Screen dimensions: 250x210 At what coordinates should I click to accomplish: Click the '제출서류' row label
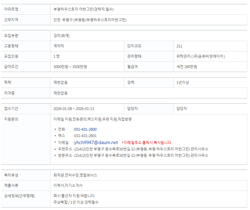(x=11, y=185)
